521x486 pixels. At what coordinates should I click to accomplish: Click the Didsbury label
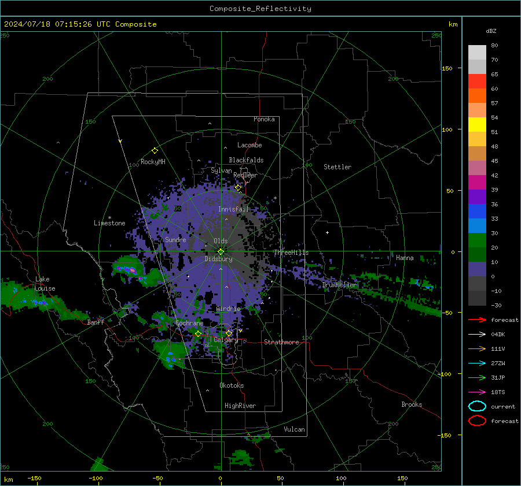point(219,259)
